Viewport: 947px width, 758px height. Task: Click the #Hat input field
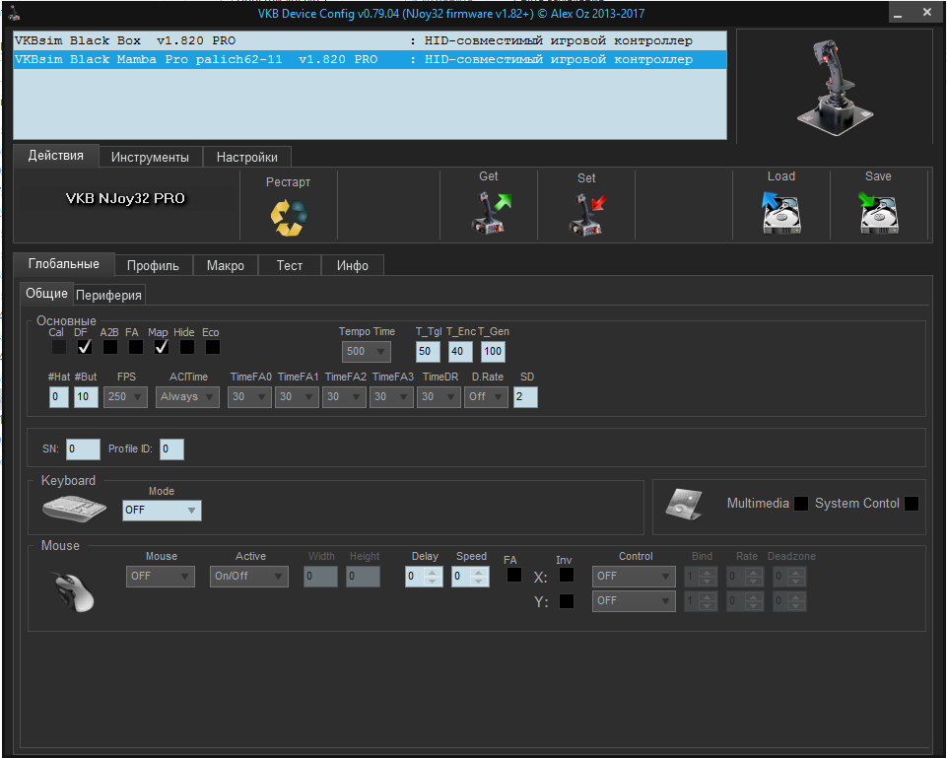coord(58,397)
